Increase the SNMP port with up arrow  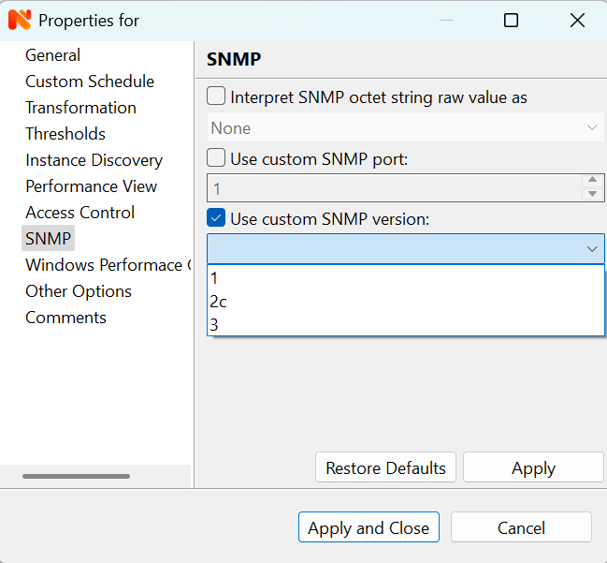point(592,180)
